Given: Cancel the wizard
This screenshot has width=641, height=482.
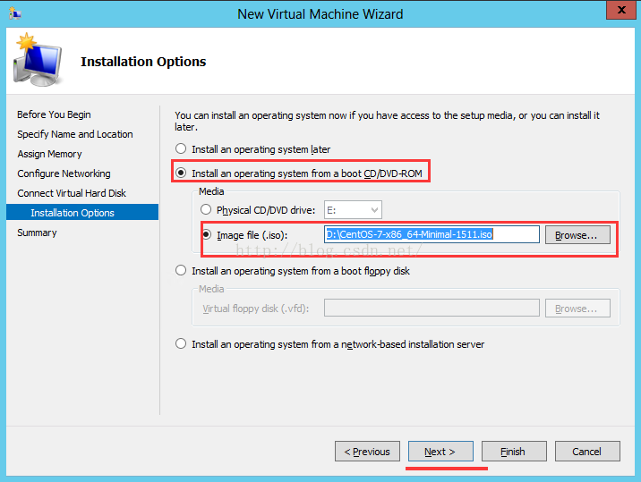Looking at the screenshot, I should click(x=587, y=452).
